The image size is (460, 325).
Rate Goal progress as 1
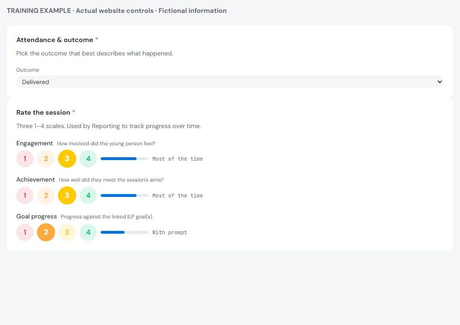(x=25, y=232)
